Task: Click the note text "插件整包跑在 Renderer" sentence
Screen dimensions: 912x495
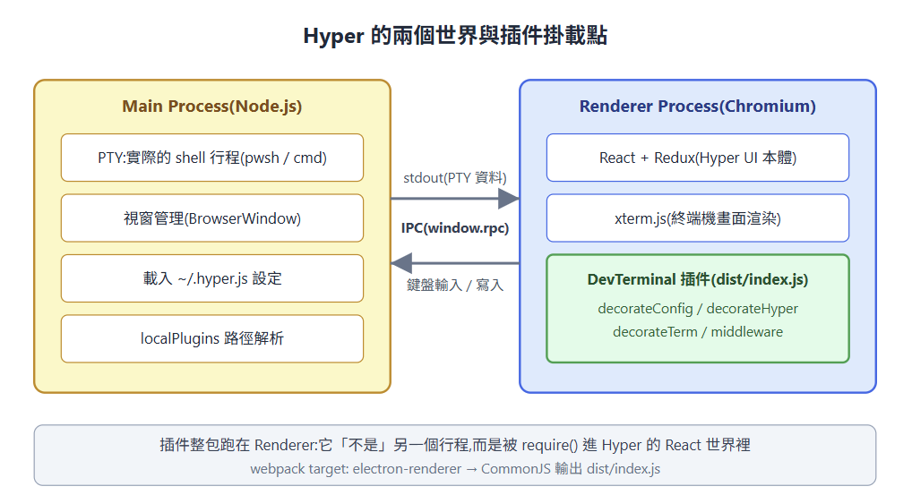Action: tap(455, 445)
